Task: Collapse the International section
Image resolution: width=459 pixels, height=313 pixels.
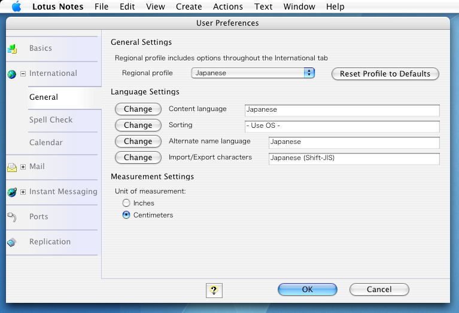Action: pyautogui.click(x=23, y=73)
